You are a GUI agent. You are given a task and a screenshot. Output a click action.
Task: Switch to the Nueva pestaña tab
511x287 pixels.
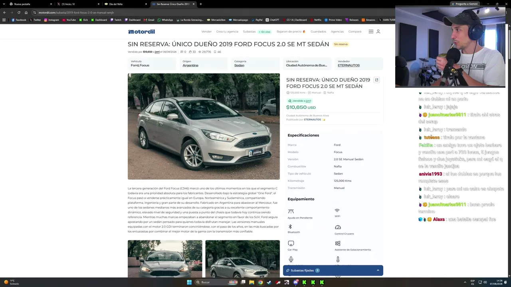[x=31, y=4]
